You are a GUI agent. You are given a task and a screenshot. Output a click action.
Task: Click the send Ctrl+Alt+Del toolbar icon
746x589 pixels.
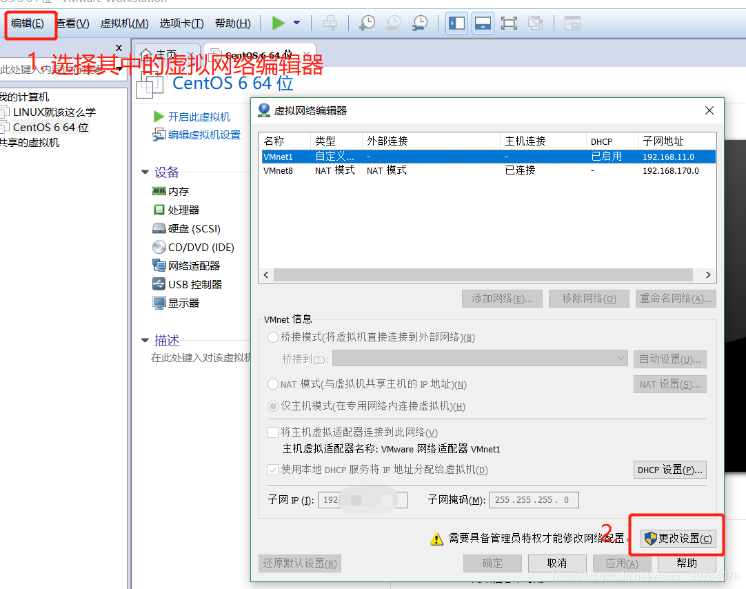tap(330, 23)
